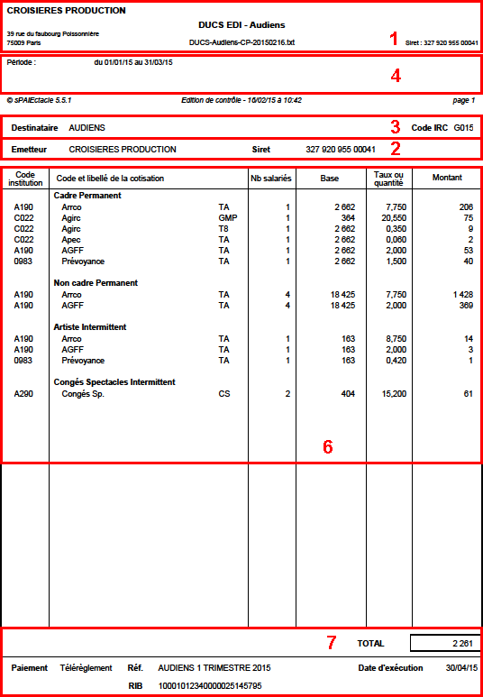Click the red annotation number 2
483x697 pixels.
(x=396, y=148)
